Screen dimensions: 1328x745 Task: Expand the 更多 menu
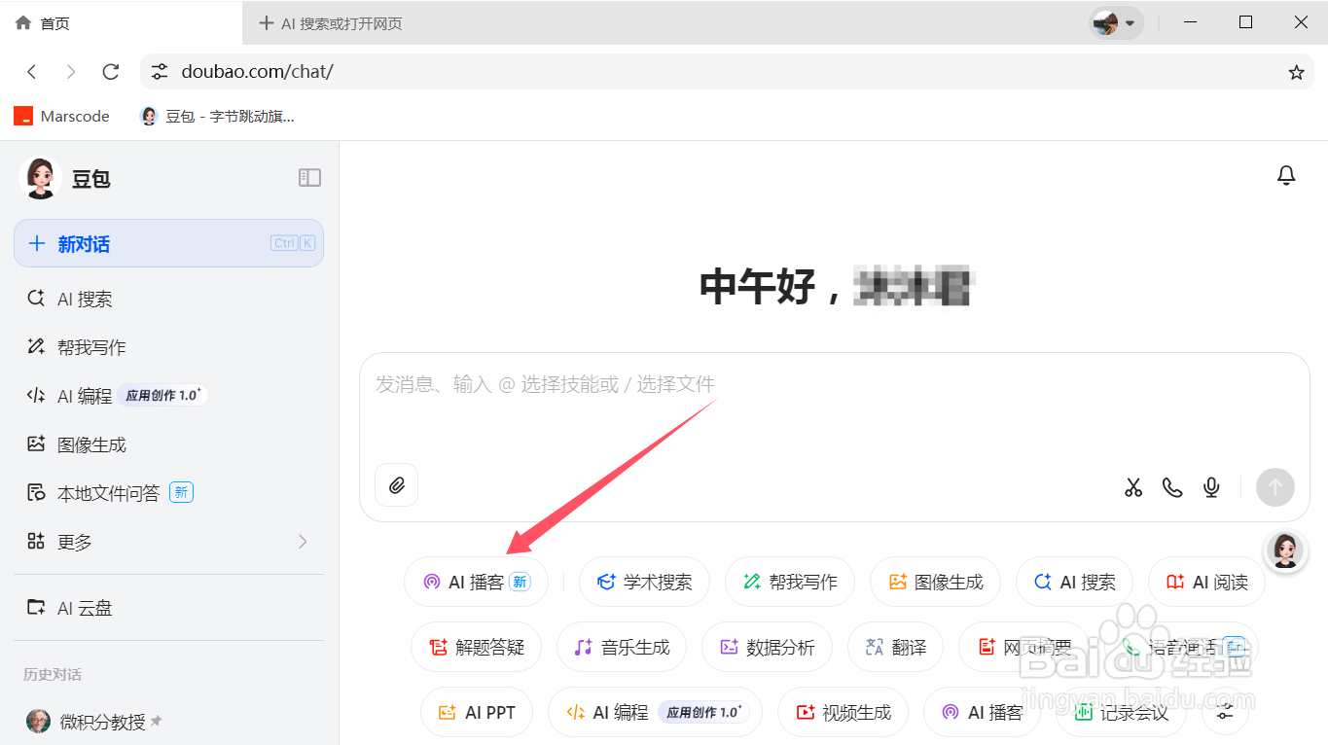(168, 542)
